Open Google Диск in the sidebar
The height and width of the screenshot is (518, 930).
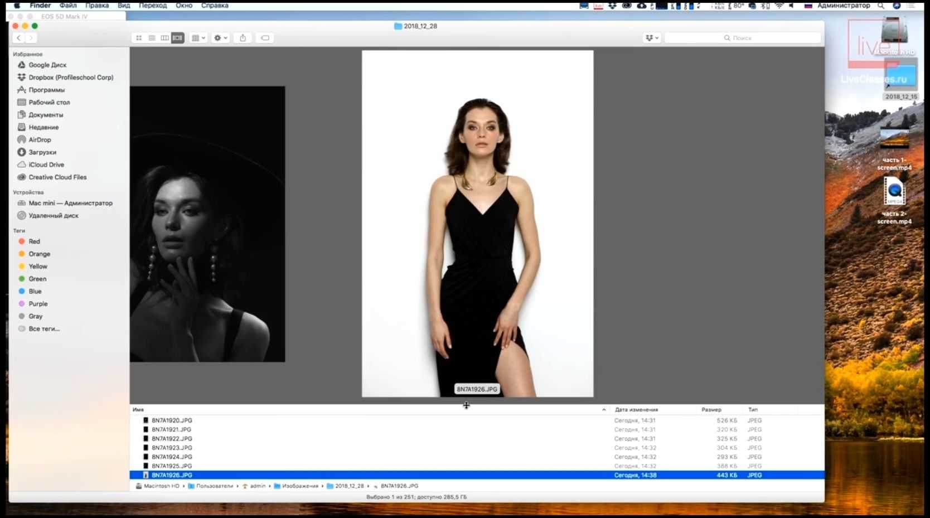[x=47, y=65]
